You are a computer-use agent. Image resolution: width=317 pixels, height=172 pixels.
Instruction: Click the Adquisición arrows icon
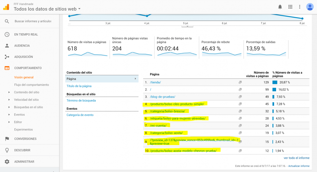coord(7,57)
